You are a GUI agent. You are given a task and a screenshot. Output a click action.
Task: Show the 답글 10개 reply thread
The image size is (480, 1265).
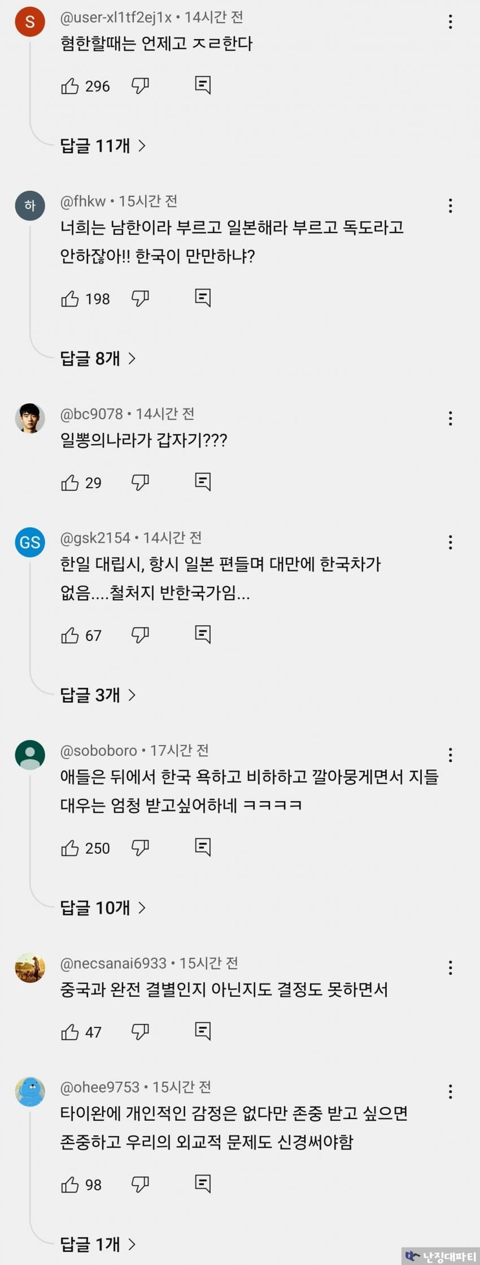pyautogui.click(x=103, y=907)
